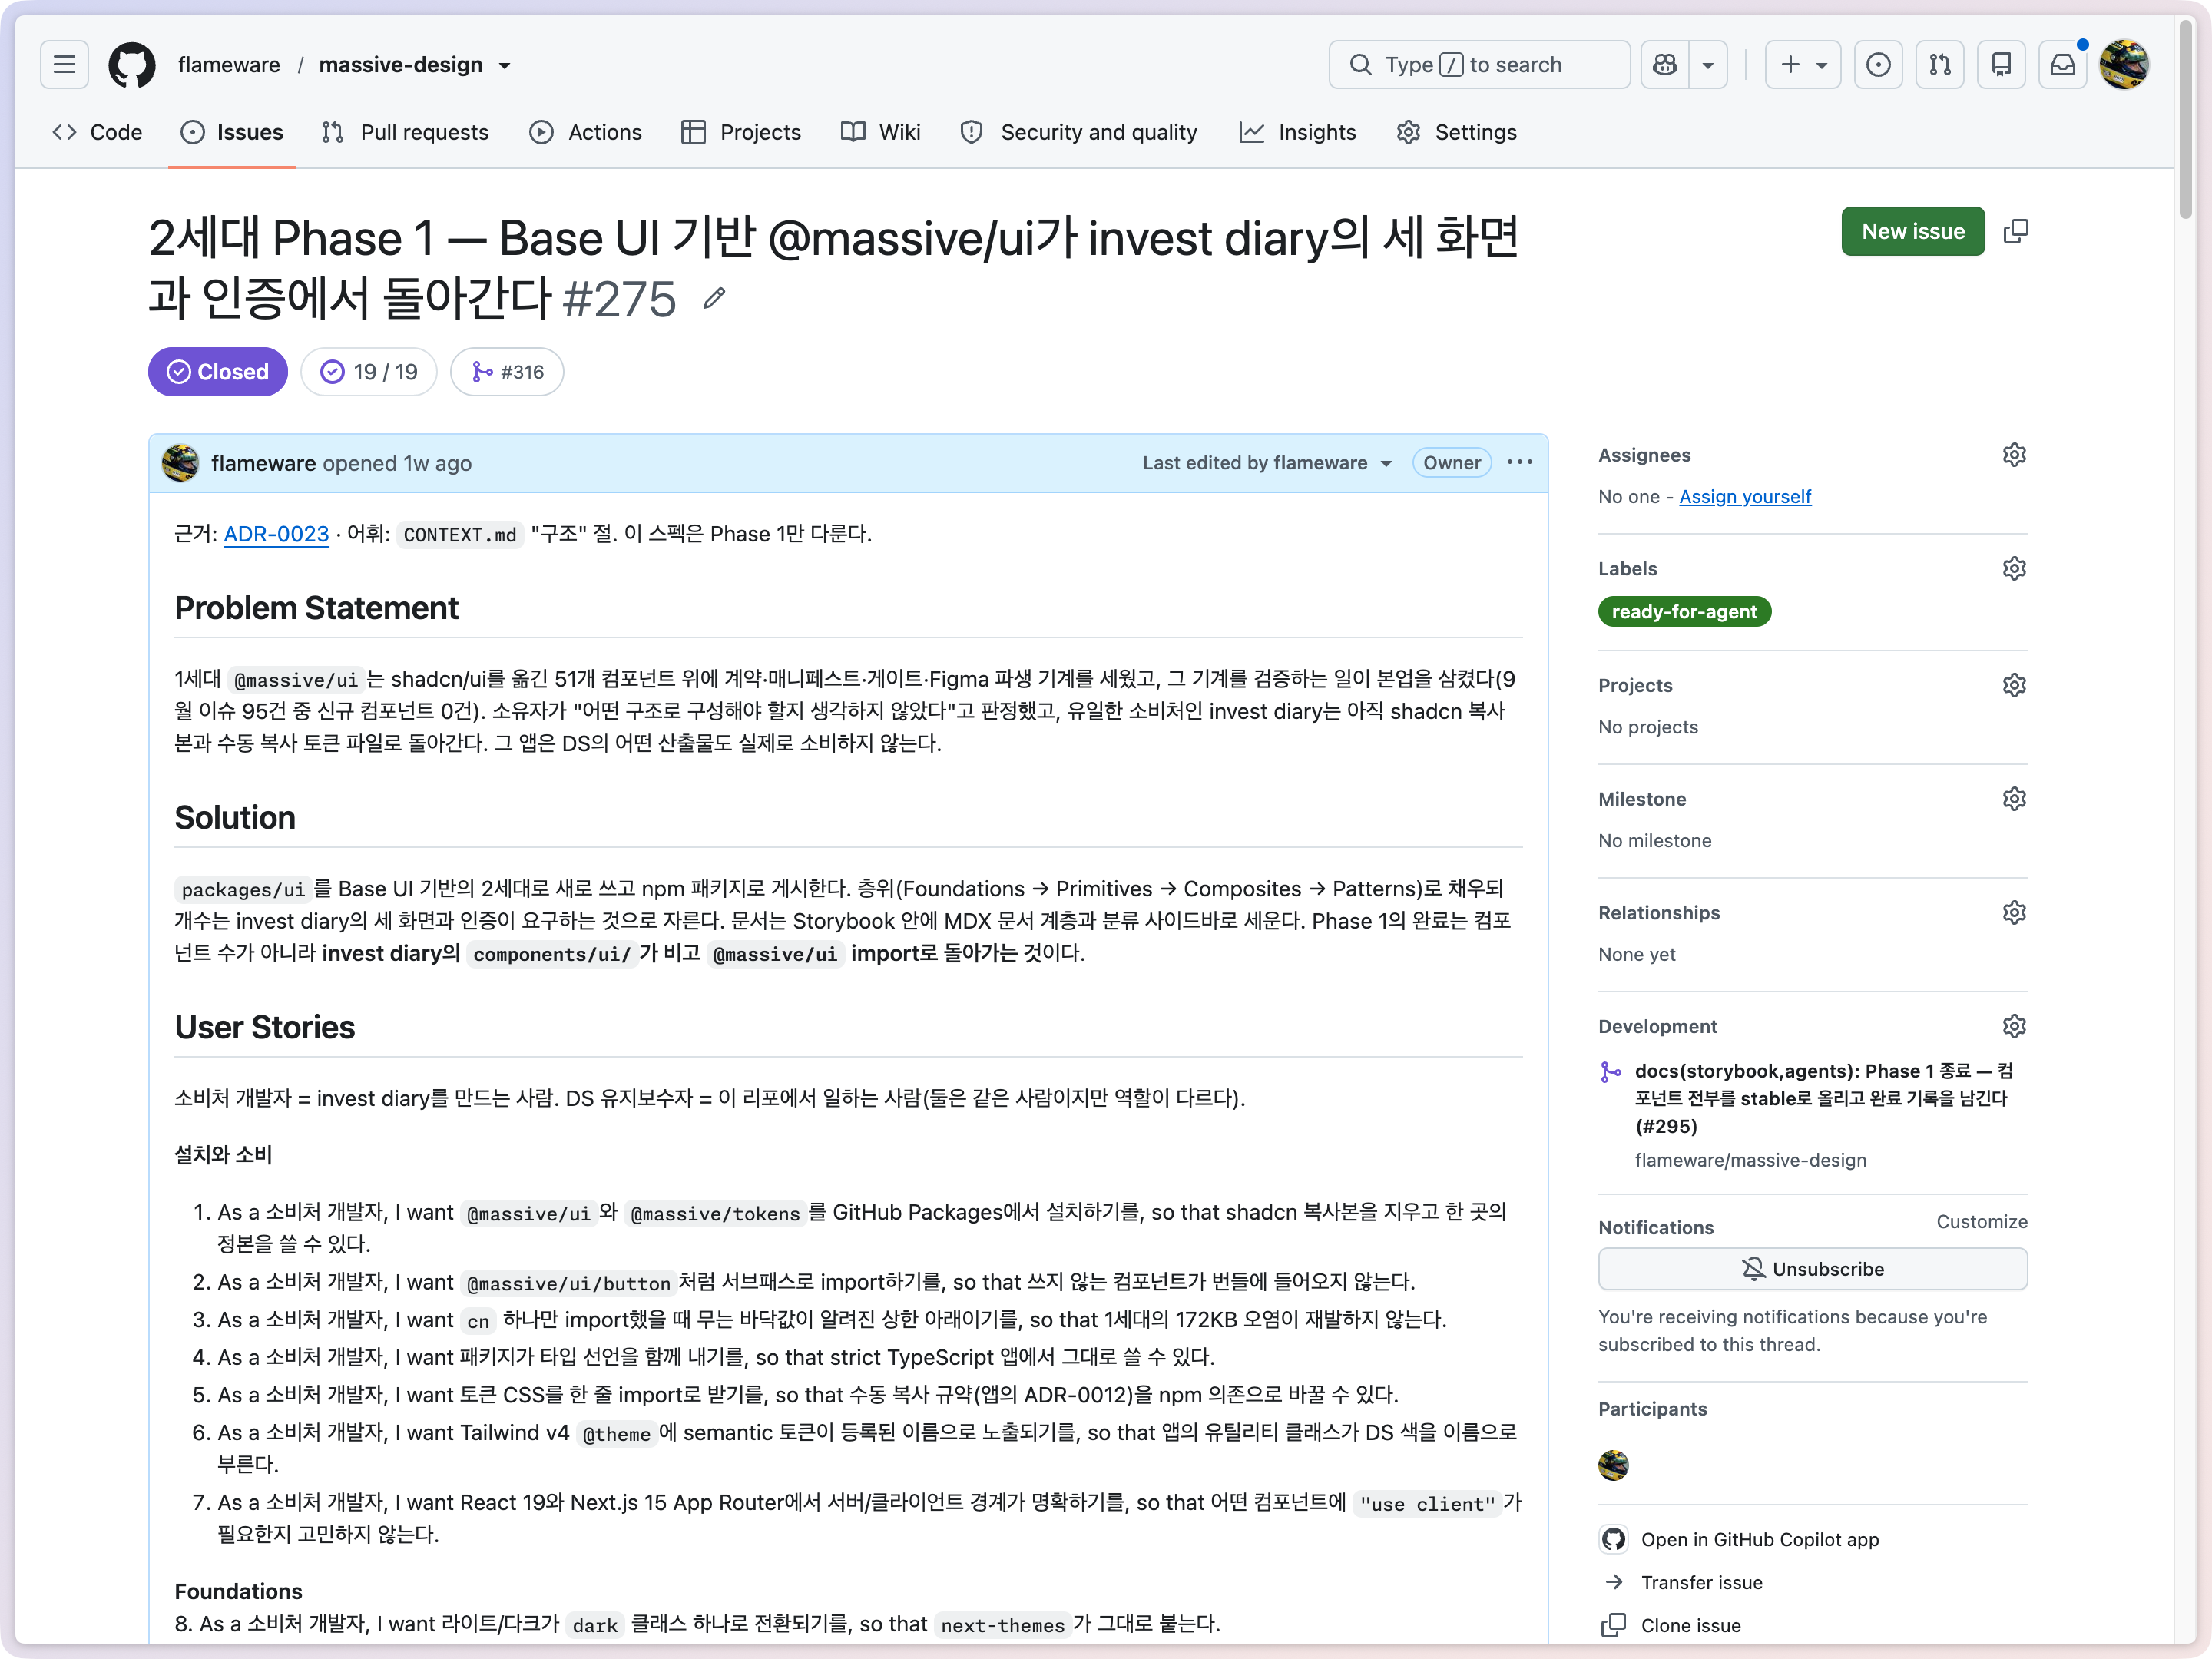This screenshot has height=1659, width=2212.
Task: Open the Insights tab
Action: (x=1298, y=132)
